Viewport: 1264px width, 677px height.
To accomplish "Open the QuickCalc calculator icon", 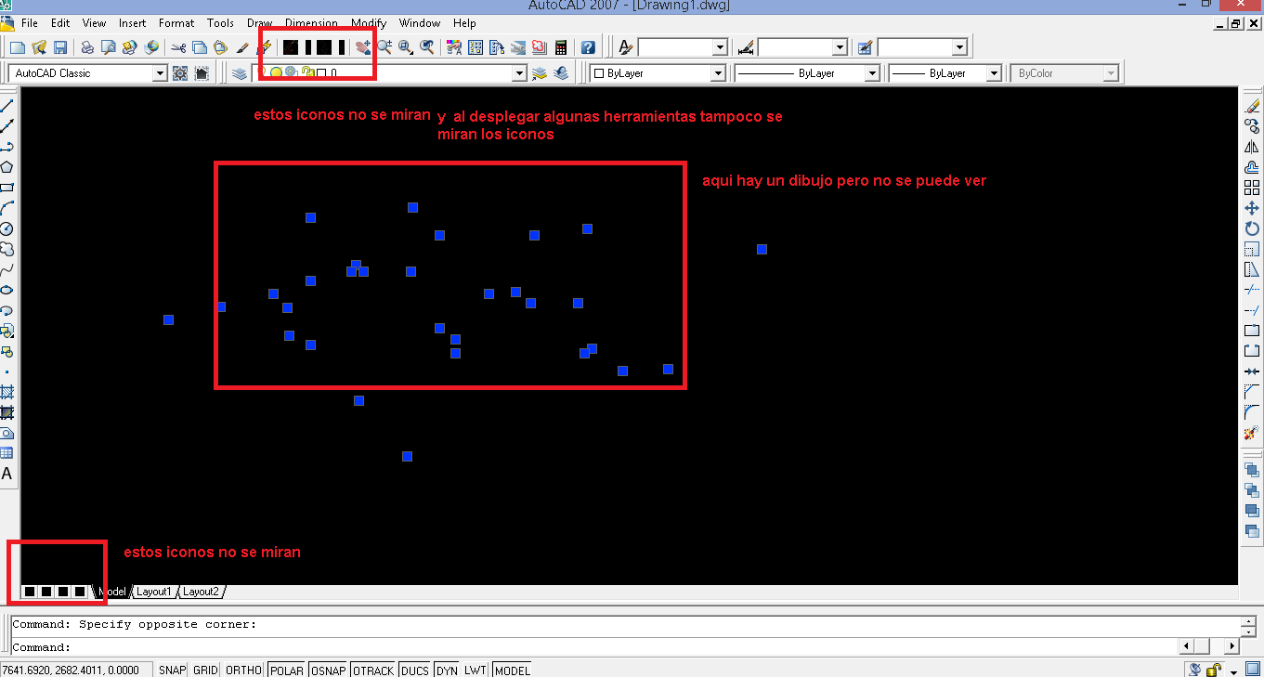I will coord(561,47).
